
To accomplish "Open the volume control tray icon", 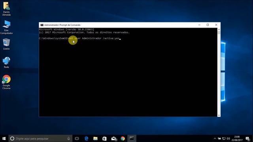I will [228, 138].
